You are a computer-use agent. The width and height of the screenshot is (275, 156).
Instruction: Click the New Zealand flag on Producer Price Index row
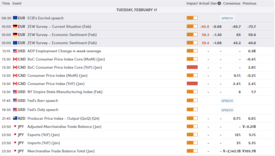pyautogui.click(x=15, y=119)
